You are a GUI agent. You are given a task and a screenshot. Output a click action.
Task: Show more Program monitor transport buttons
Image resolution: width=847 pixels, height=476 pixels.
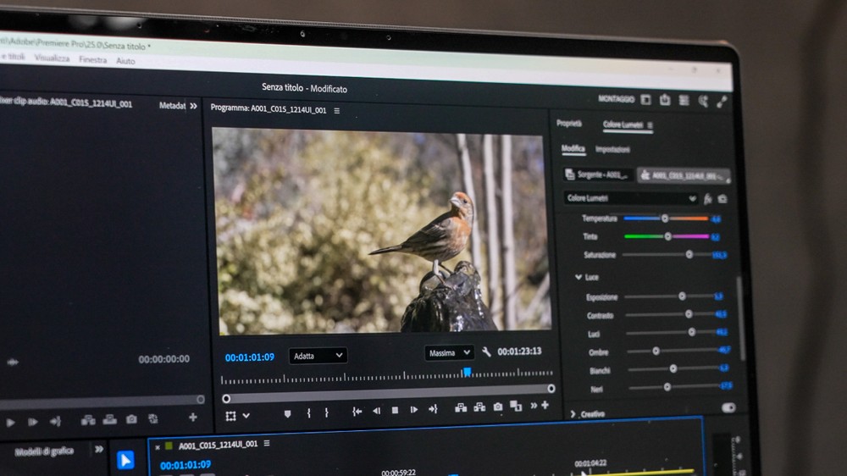pos(534,405)
